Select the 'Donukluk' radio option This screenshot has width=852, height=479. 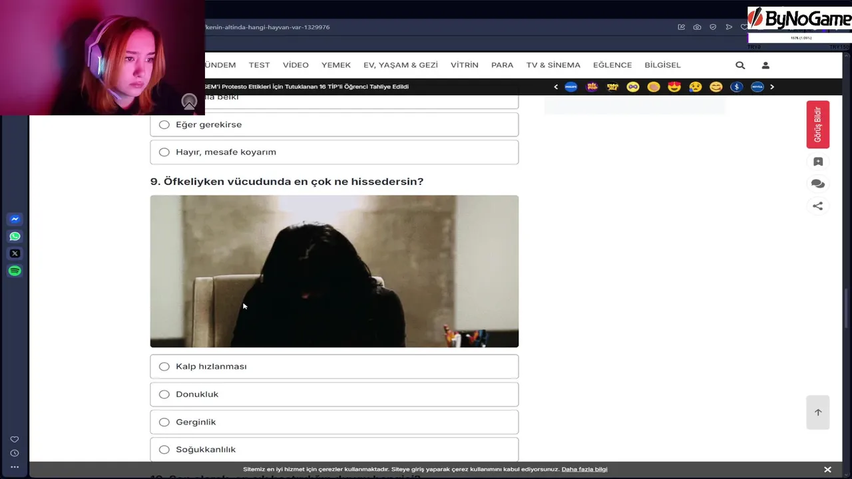(x=334, y=394)
